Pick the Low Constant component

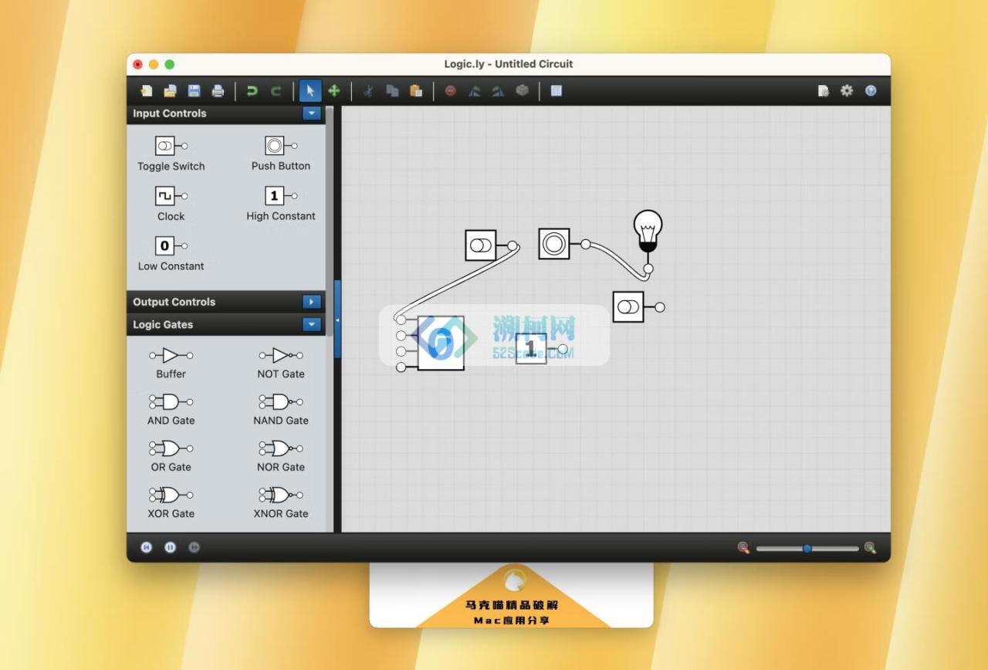171,254
